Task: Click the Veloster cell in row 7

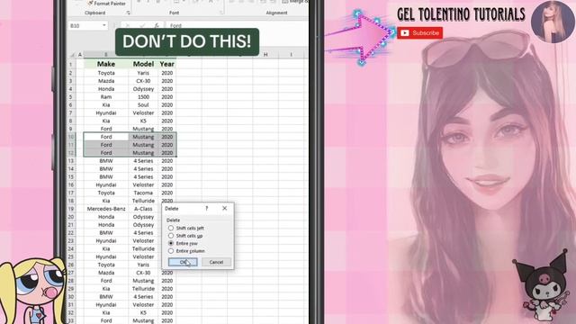Action: (x=143, y=112)
